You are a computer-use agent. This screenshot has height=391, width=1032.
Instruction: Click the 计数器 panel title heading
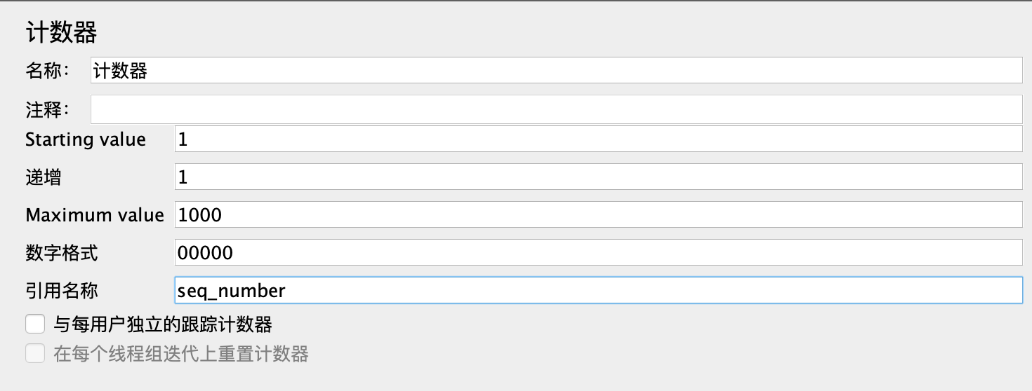61,32
